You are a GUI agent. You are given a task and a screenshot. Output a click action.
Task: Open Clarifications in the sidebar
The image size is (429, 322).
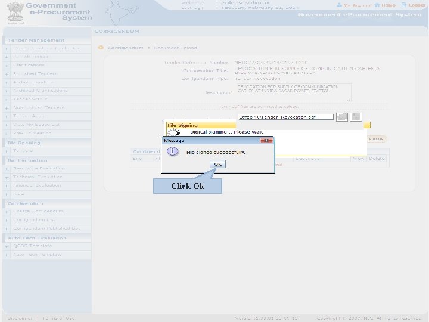(x=29, y=65)
